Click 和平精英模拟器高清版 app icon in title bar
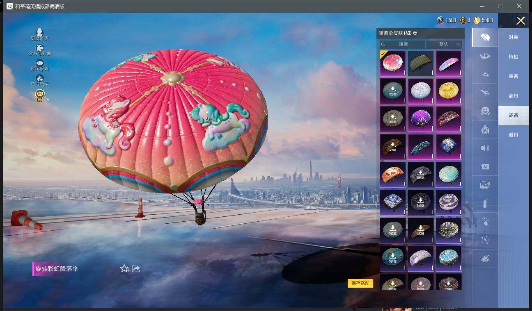The width and height of the screenshot is (532, 311). click(9, 6)
